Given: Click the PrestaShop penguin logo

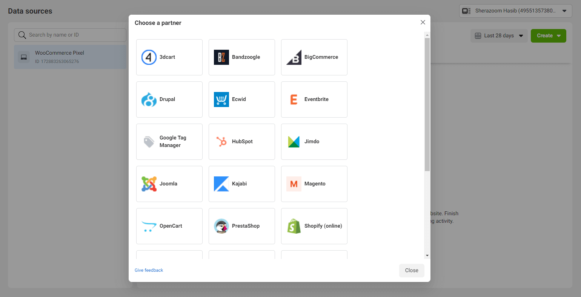Looking at the screenshot, I should coord(221,226).
